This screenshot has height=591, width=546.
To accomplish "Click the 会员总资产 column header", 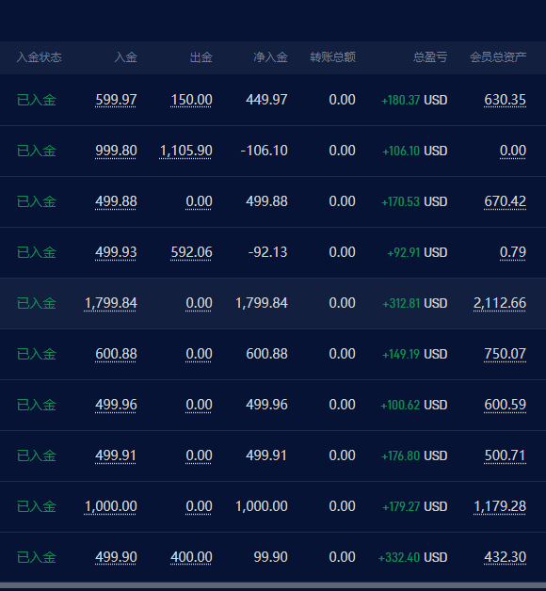I will 498,57.
